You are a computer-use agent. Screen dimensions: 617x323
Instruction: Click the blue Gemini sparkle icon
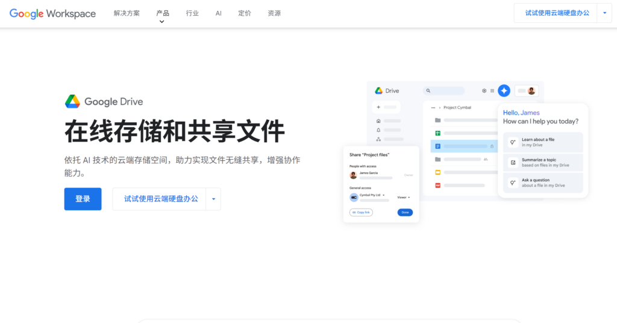504,91
